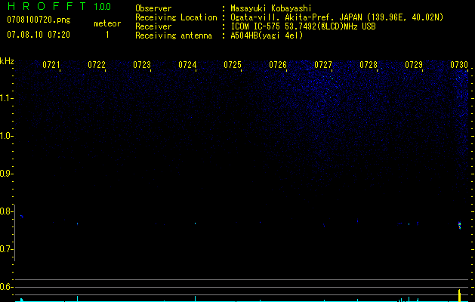Screen dimensions: 475x302
Task: Click the receiver ICOM IC-575 text
Action: pos(303,26)
